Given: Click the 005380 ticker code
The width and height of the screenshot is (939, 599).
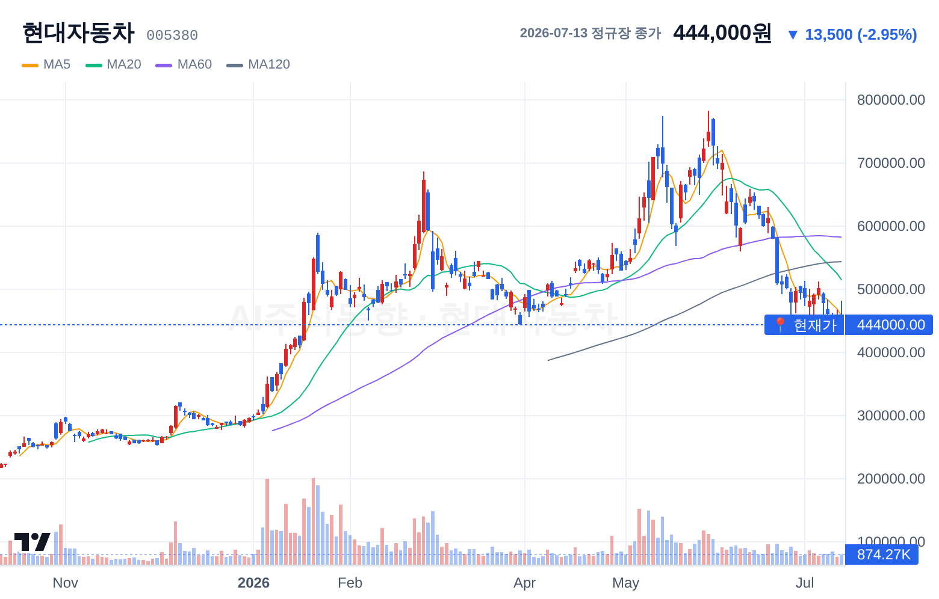Looking at the screenshot, I should [x=172, y=35].
